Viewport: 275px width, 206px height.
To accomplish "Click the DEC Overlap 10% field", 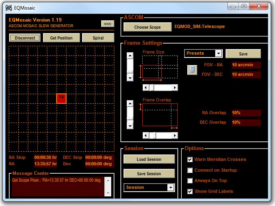I will point(246,123).
